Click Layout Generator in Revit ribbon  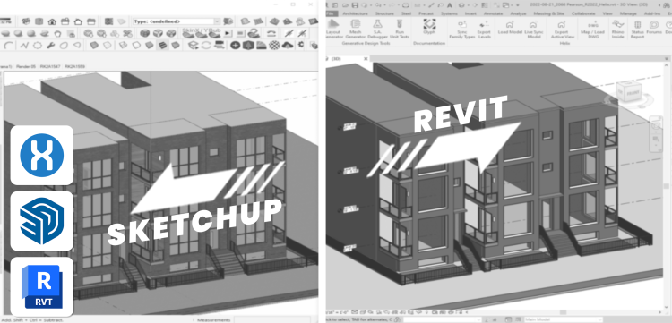(x=333, y=30)
